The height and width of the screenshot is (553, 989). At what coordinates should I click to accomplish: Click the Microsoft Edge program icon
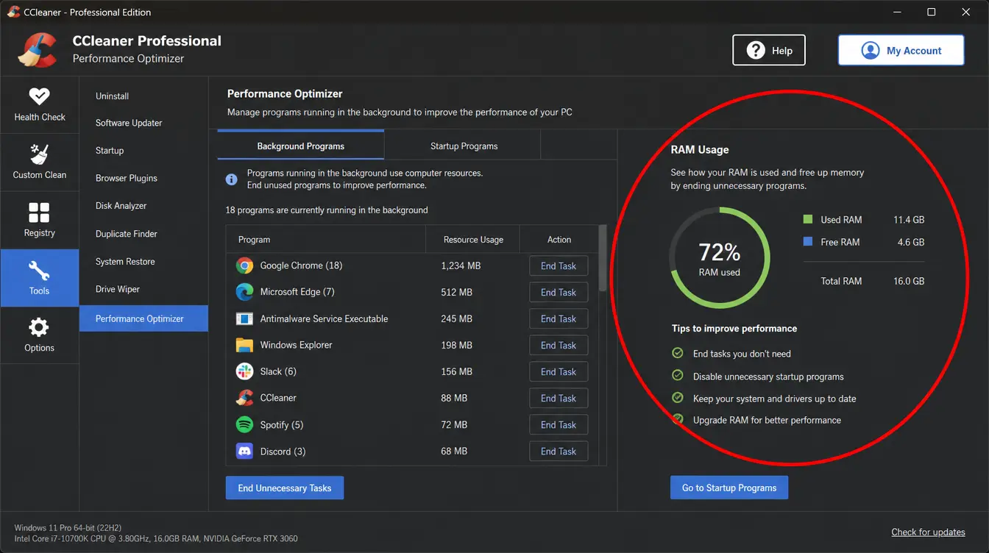(x=244, y=292)
